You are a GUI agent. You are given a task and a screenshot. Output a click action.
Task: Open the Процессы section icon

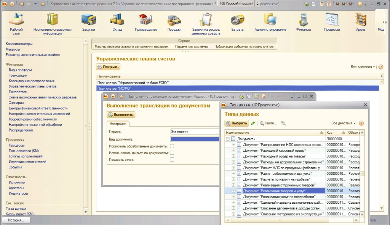pyautogui.click(x=332, y=22)
